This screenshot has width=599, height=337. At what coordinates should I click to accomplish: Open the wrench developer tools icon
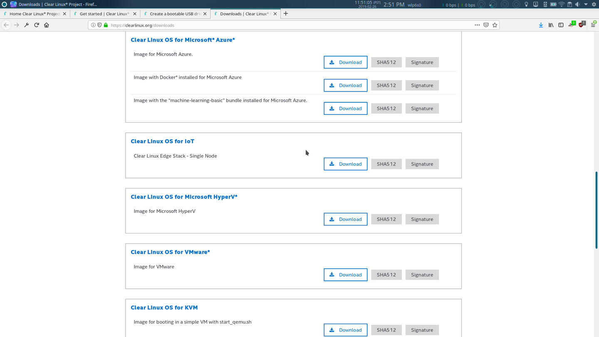pyautogui.click(x=27, y=25)
